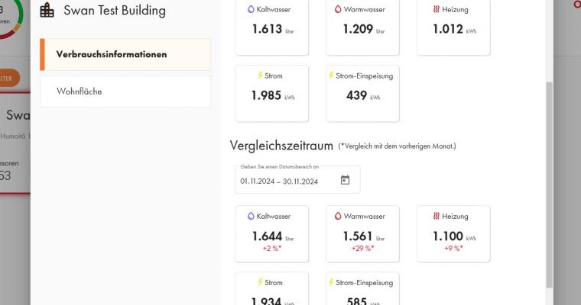Click the Warmwasser 1.561 Liter comparison card
This screenshot has height=305, width=581.
362,234
